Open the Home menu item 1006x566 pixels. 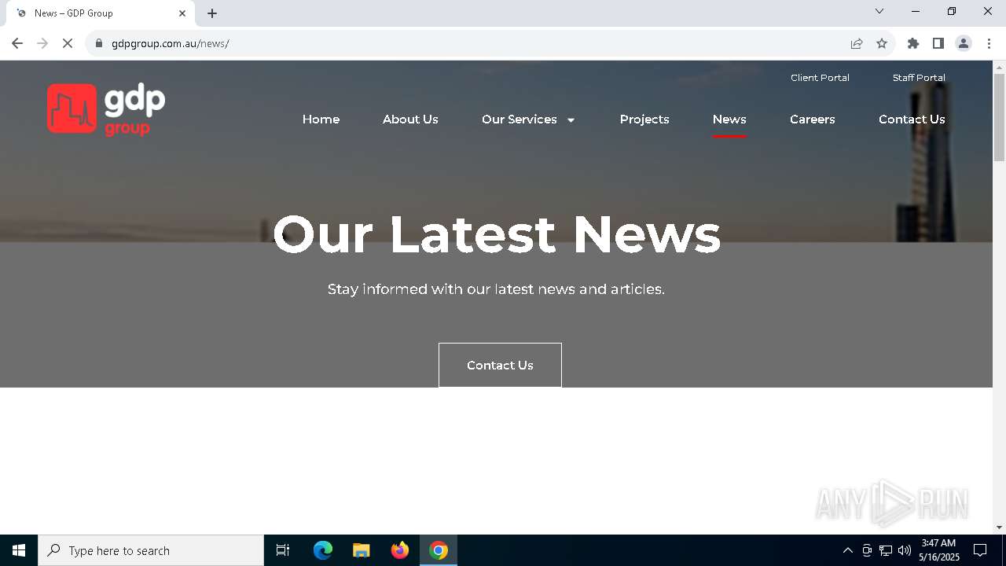pyautogui.click(x=321, y=119)
